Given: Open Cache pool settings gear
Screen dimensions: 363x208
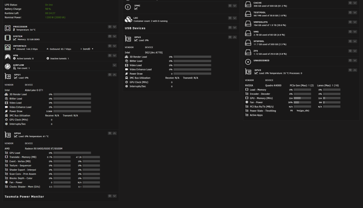Looking at the screenshot, I should [x=350, y=3].
